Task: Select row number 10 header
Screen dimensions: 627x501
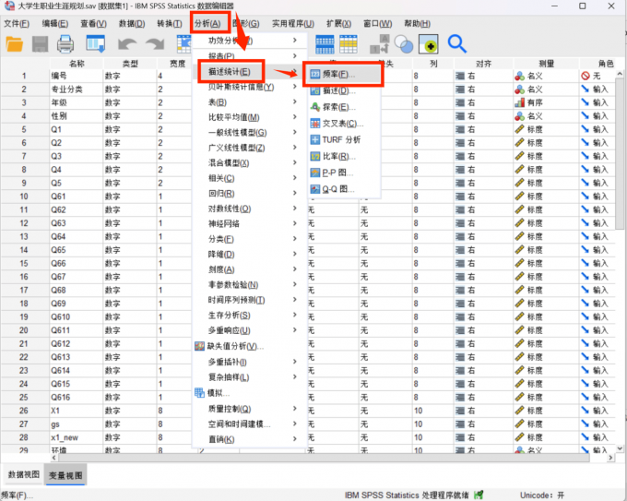Action: coord(24,197)
